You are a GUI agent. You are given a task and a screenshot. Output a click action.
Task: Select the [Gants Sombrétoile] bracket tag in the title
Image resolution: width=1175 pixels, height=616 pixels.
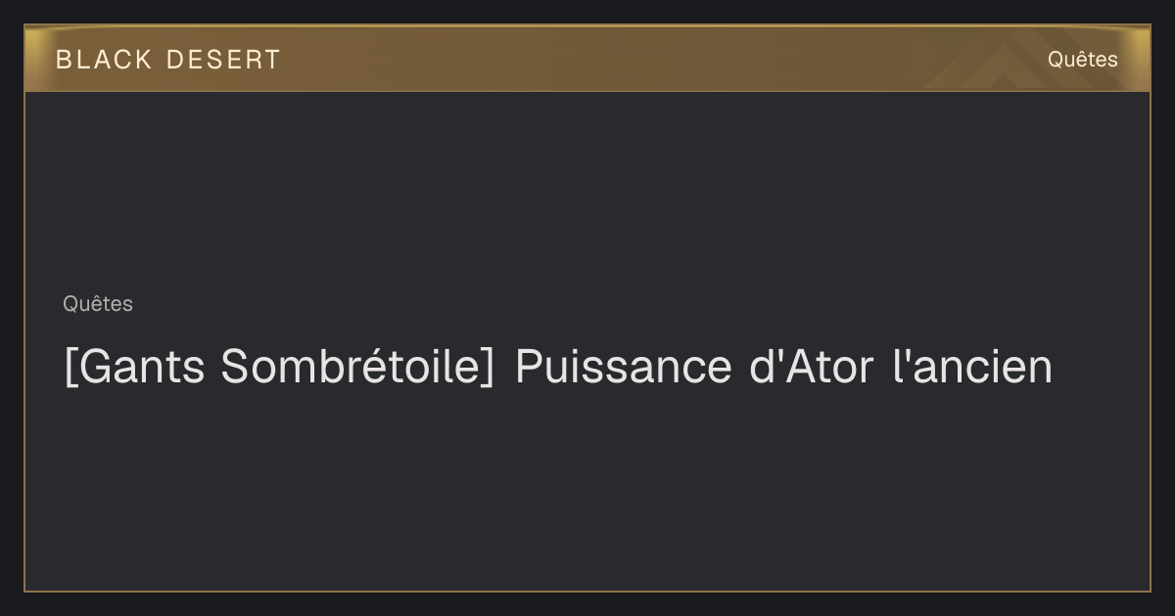280,368
